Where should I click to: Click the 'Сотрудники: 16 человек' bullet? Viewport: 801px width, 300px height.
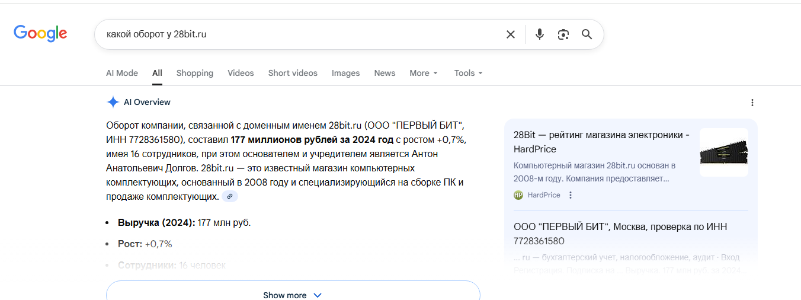pos(172,265)
